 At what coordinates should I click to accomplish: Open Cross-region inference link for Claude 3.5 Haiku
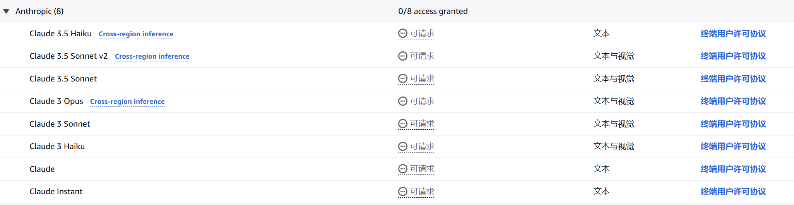tap(136, 34)
